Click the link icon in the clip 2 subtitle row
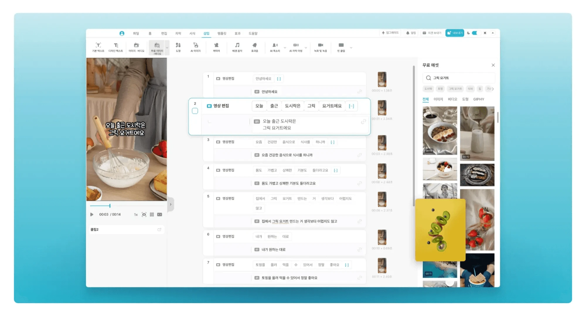This screenshot has height=312, width=586. click(363, 121)
